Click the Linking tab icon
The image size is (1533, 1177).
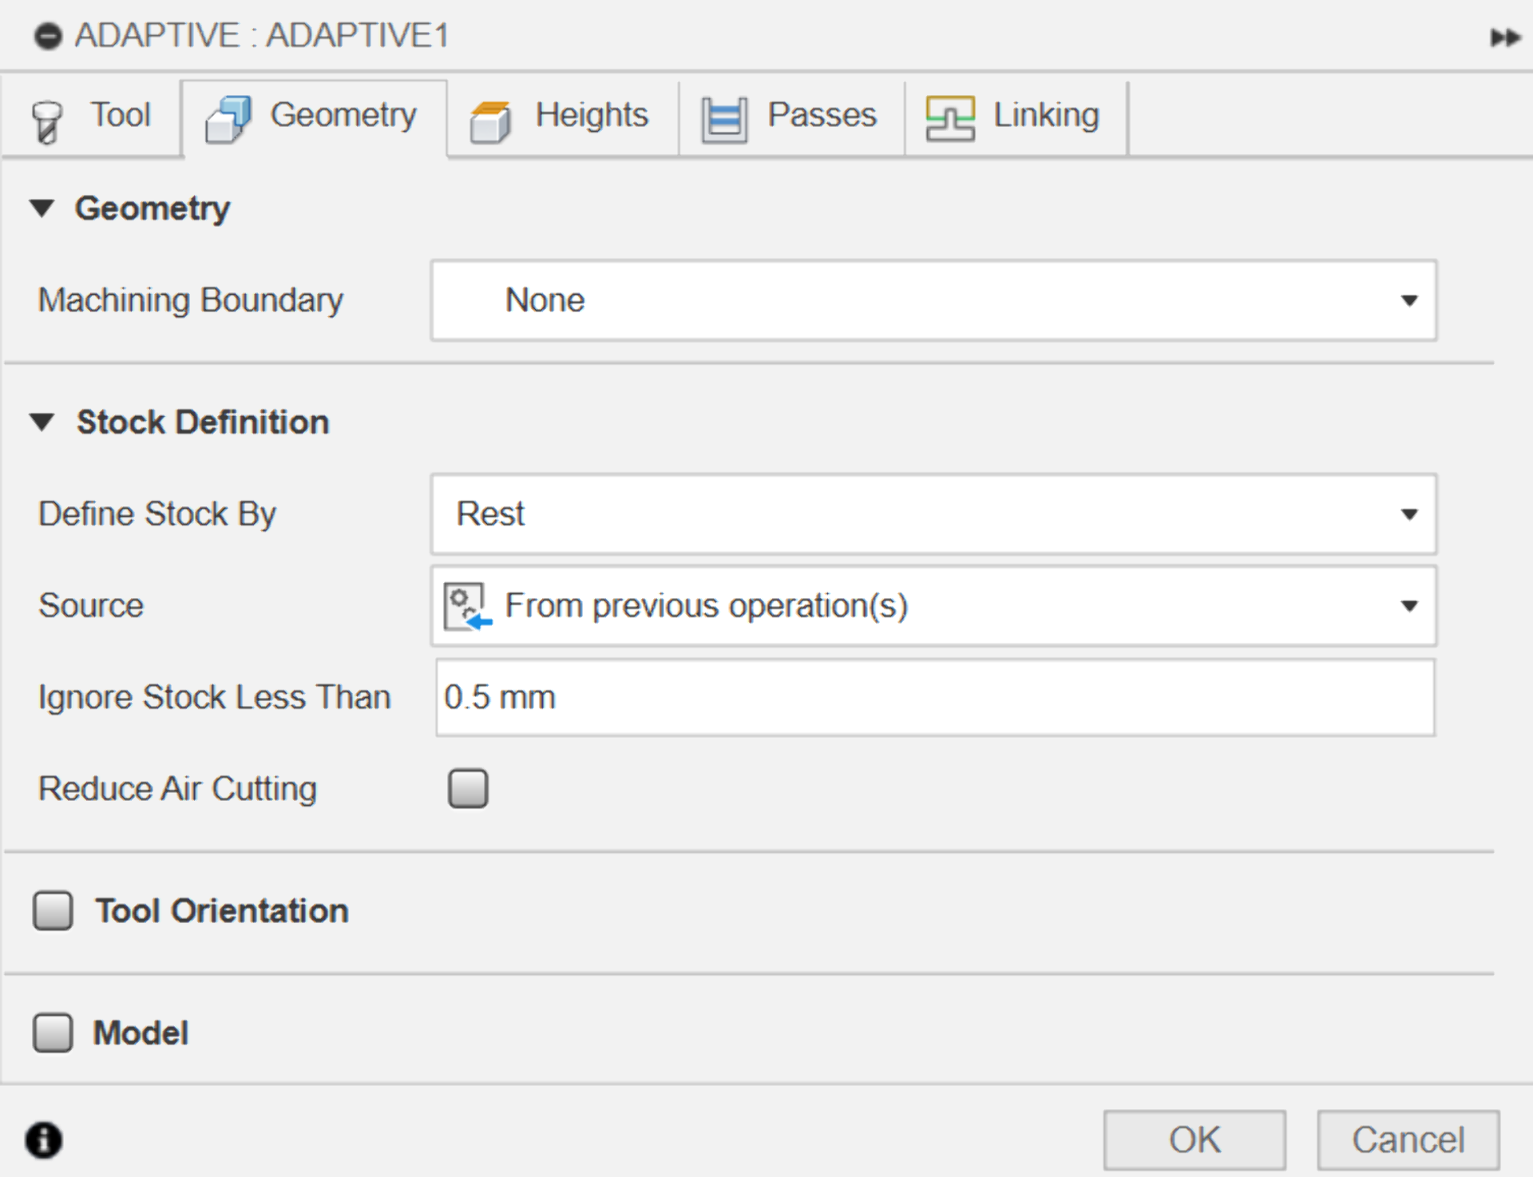[x=950, y=119]
